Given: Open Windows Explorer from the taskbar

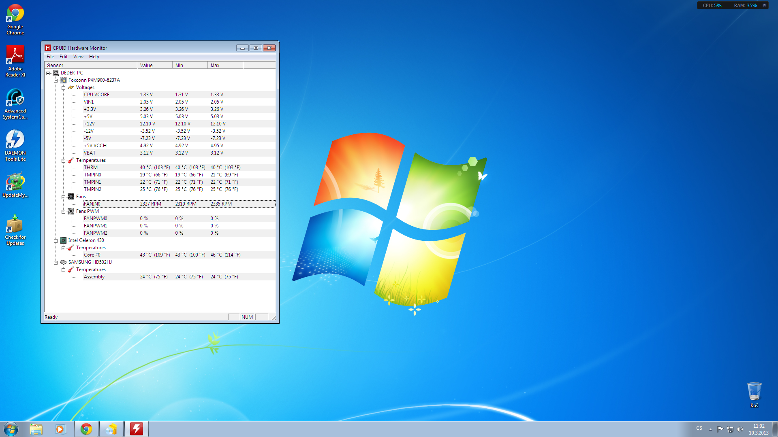Looking at the screenshot, I should pyautogui.click(x=36, y=429).
